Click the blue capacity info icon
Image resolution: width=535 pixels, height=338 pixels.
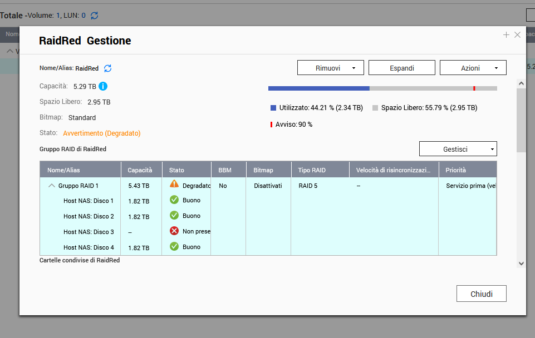tap(103, 86)
